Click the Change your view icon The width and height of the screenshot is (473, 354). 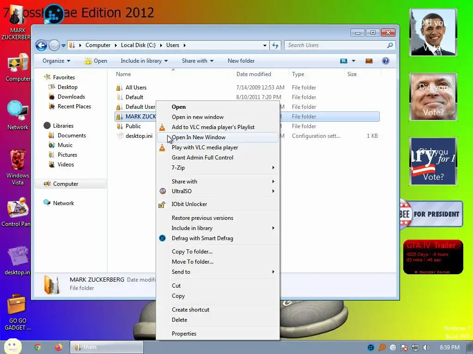(344, 61)
